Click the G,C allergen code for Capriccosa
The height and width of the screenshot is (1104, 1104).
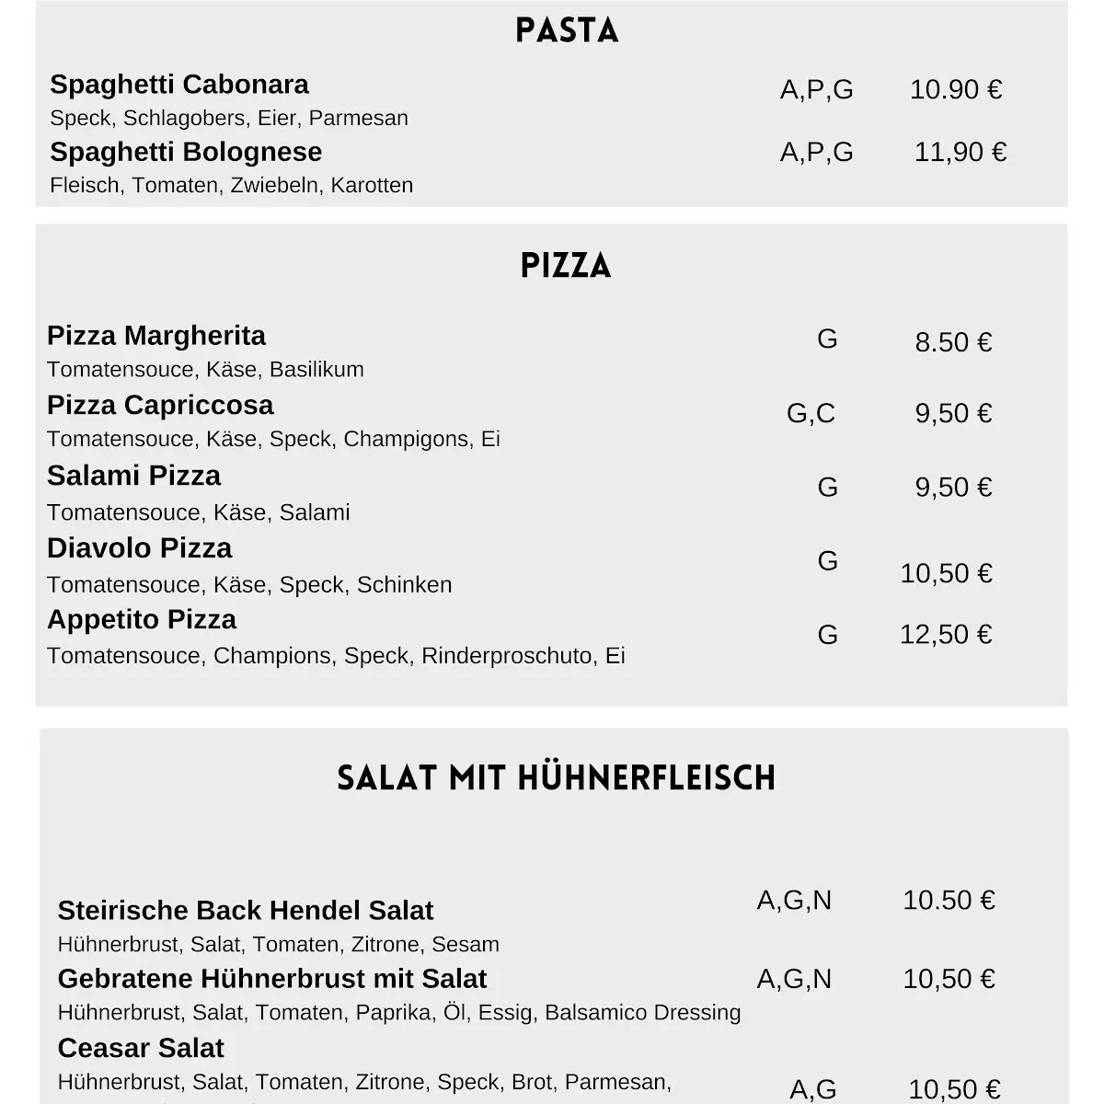pyautogui.click(x=811, y=413)
